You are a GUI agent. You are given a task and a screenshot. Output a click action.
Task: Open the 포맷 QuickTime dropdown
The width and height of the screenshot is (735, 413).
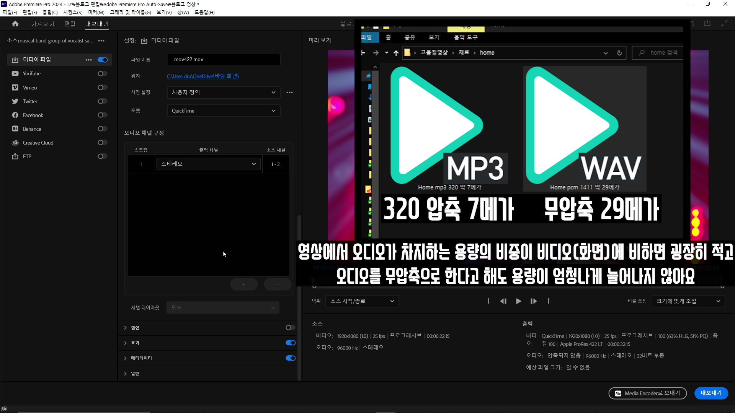(224, 111)
